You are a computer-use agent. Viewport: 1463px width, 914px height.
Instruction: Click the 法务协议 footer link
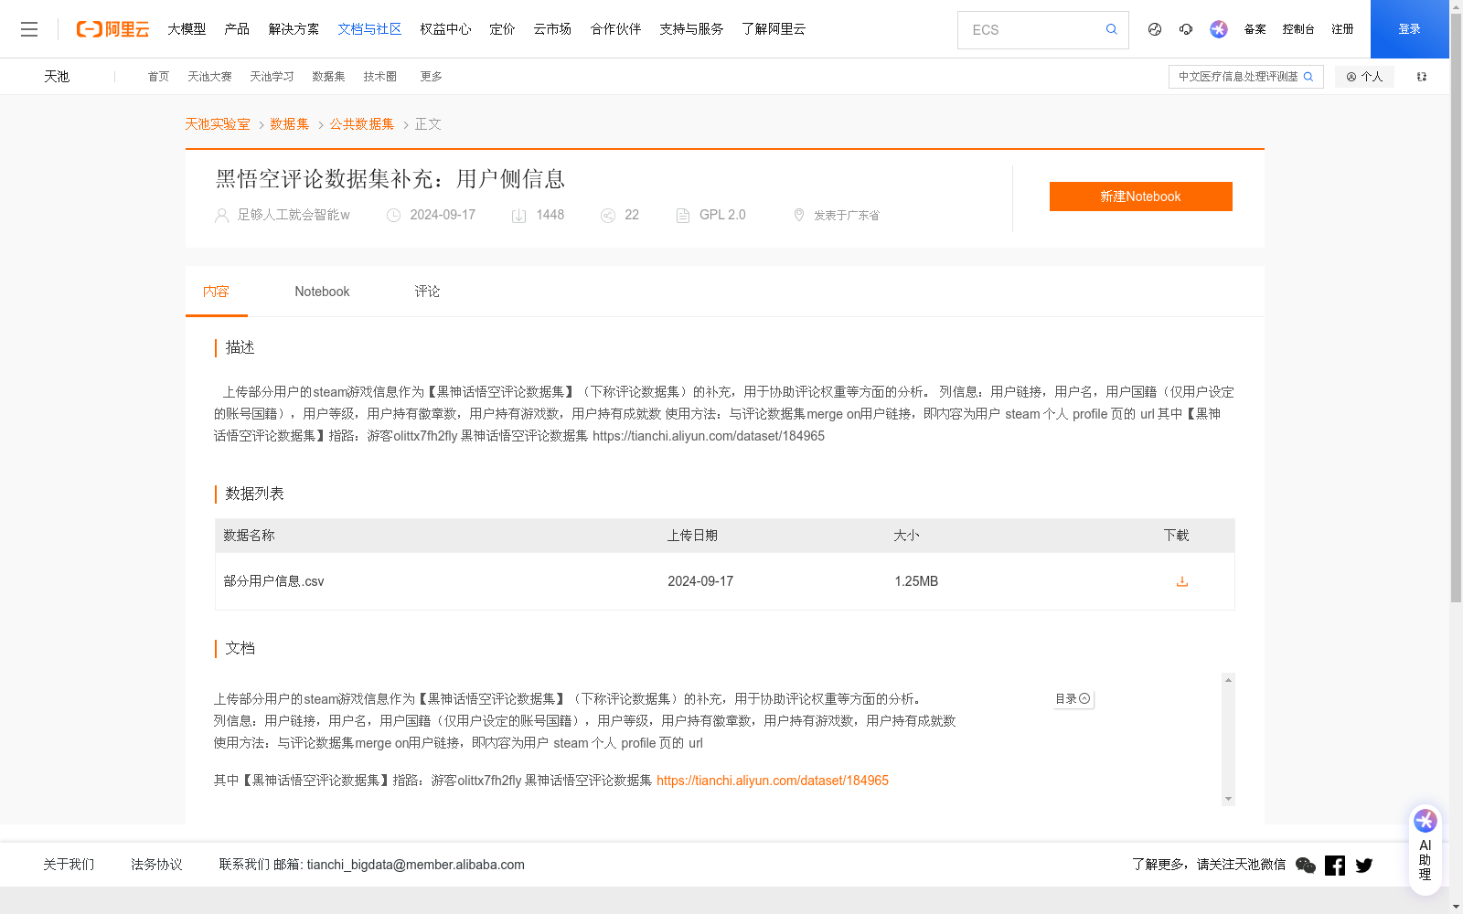[156, 865]
